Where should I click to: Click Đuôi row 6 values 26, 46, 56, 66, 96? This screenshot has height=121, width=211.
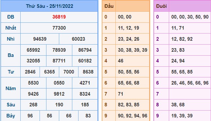190,83
